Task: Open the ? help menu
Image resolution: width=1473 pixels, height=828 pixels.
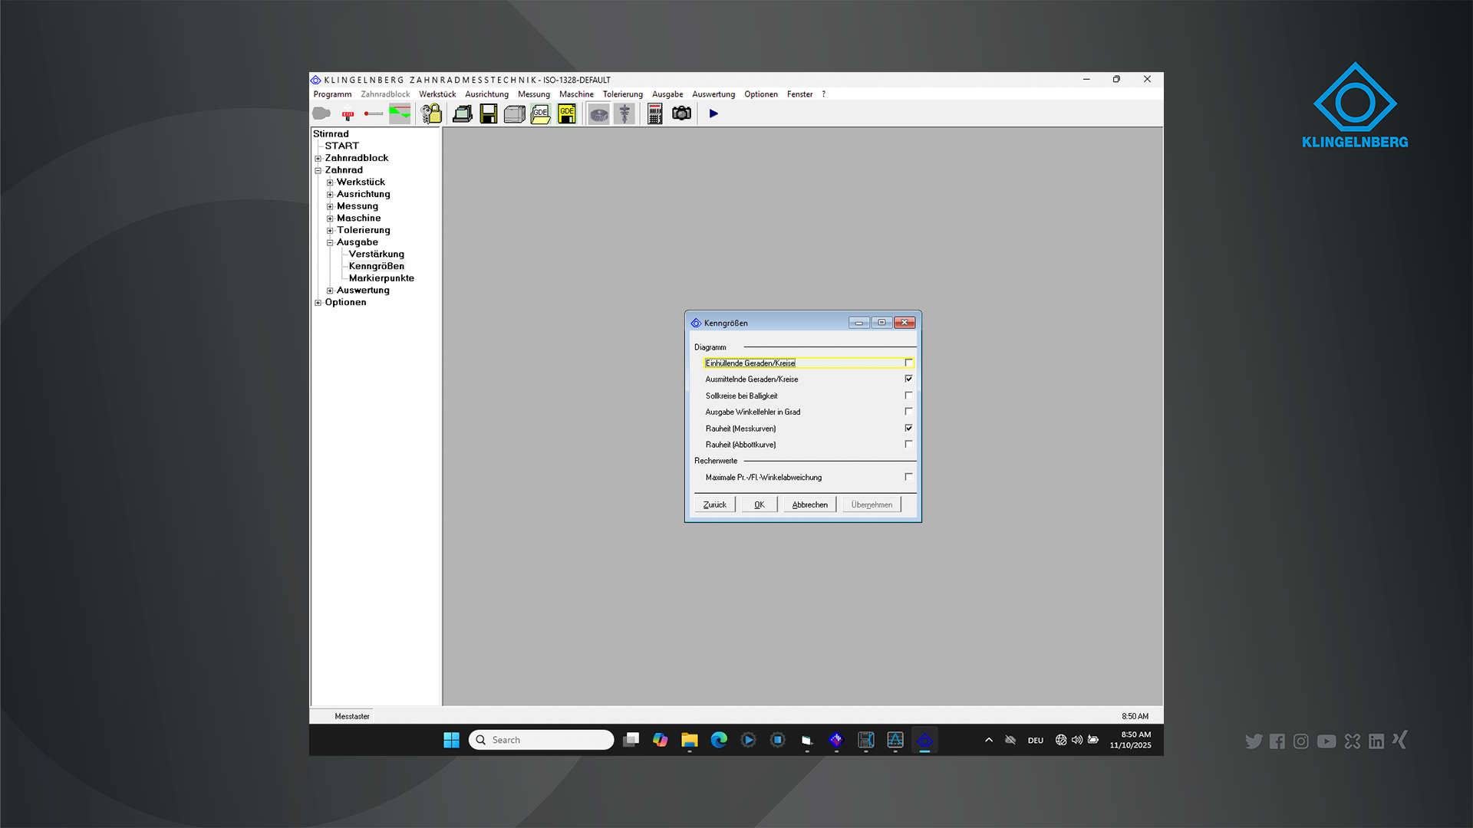Action: pos(824,94)
